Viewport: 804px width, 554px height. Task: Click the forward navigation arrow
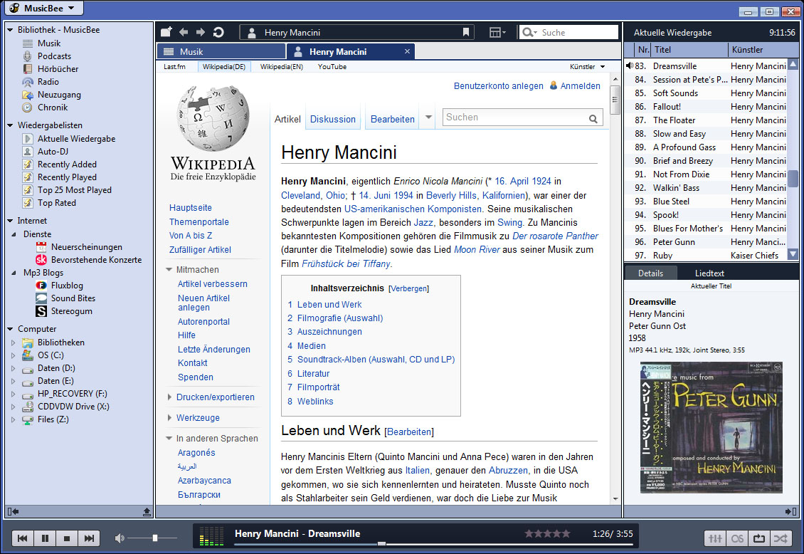point(201,32)
